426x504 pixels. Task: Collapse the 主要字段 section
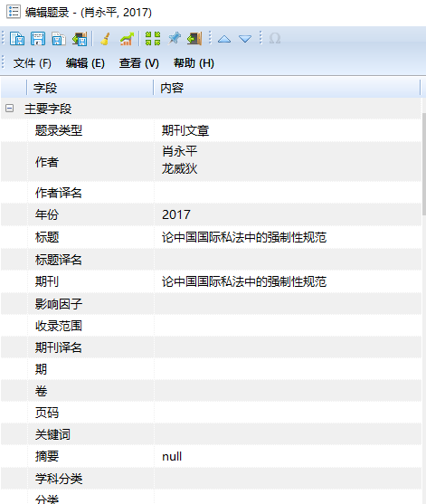point(10,109)
